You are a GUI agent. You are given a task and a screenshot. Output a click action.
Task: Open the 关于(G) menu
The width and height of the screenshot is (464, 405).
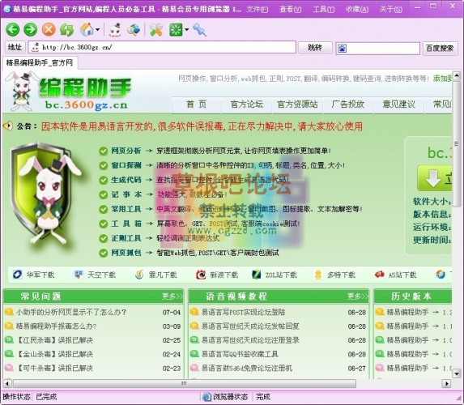click(x=391, y=9)
